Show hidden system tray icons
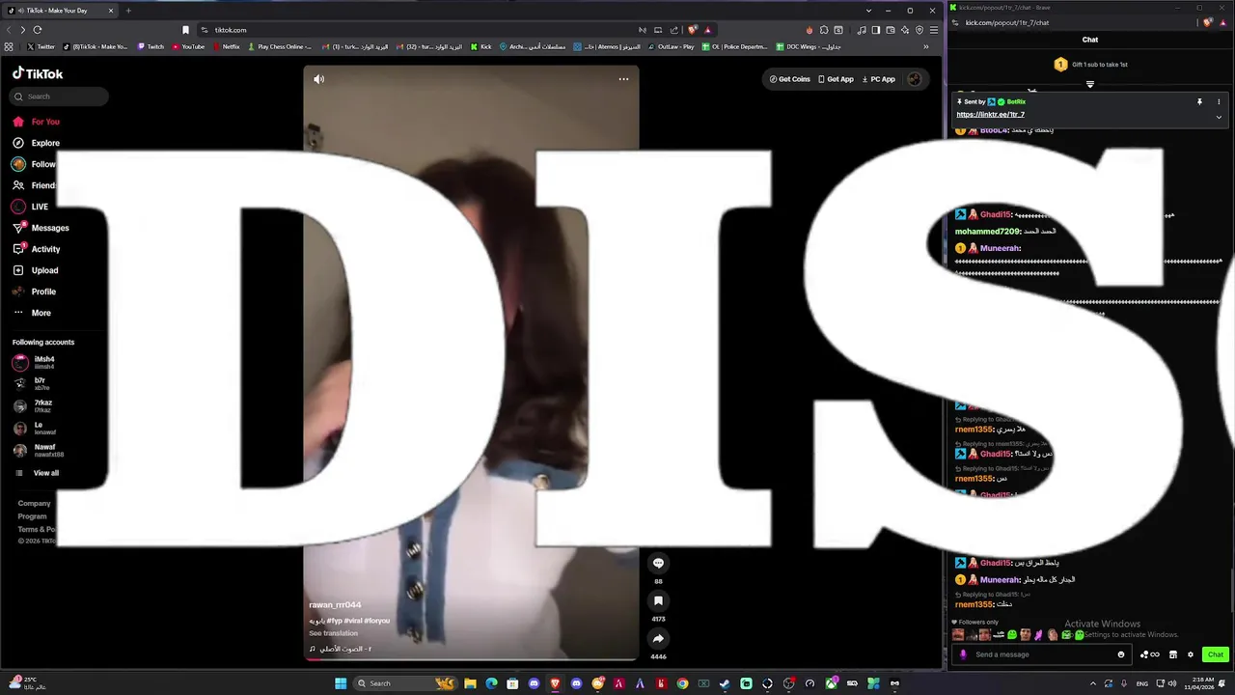1235x695 pixels. tap(1092, 683)
